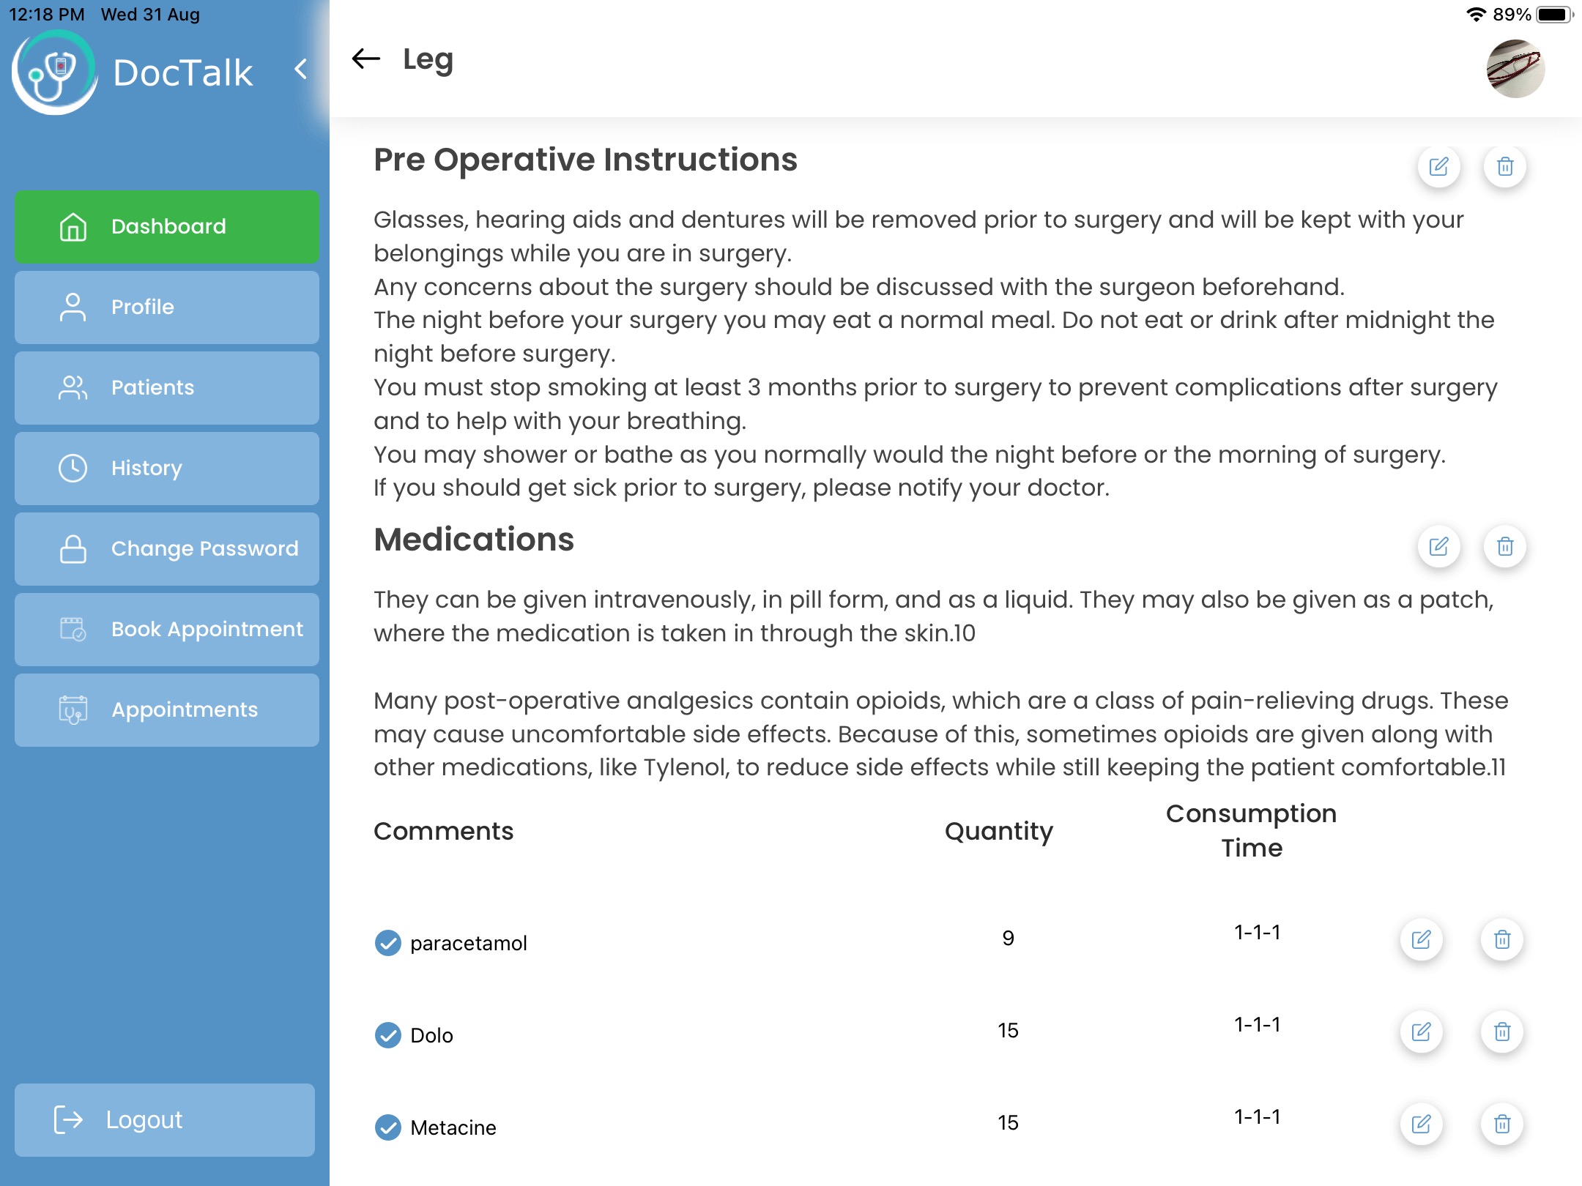Delete the Dolo medication row
The image size is (1582, 1186).
click(x=1501, y=1032)
